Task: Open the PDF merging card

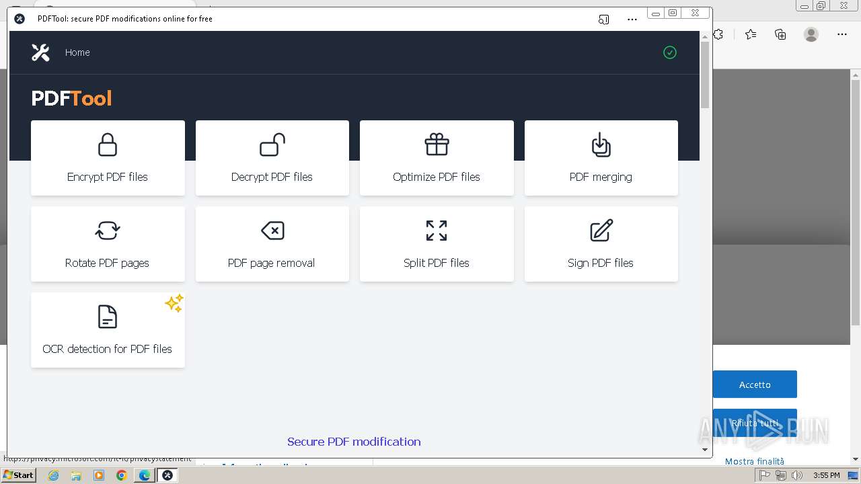Action: click(601, 158)
